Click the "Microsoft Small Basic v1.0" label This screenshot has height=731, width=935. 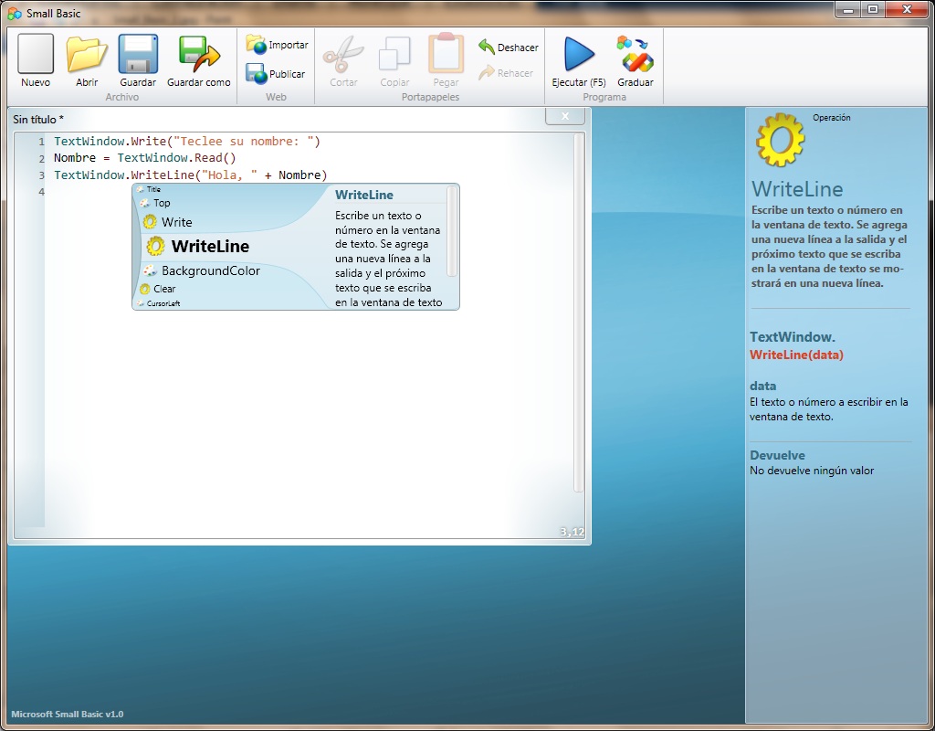pos(68,714)
